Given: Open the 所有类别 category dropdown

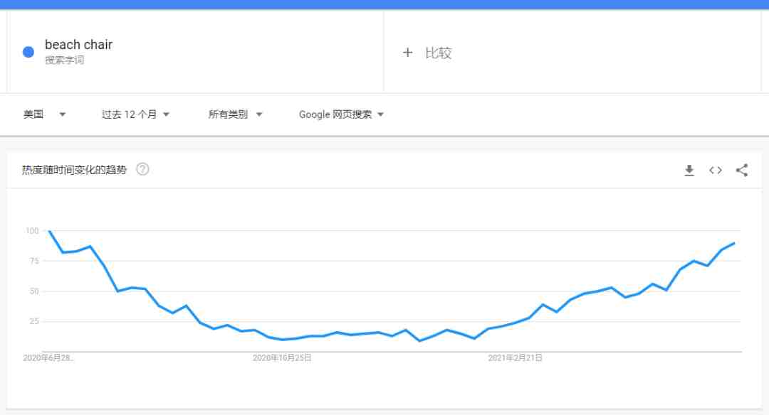Looking at the screenshot, I should pos(235,114).
